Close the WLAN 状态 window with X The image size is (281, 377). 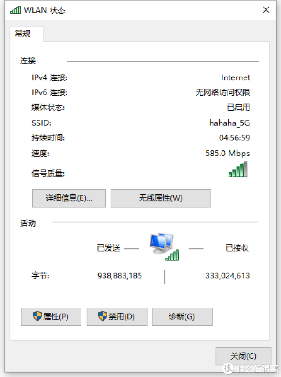pyautogui.click(x=266, y=10)
